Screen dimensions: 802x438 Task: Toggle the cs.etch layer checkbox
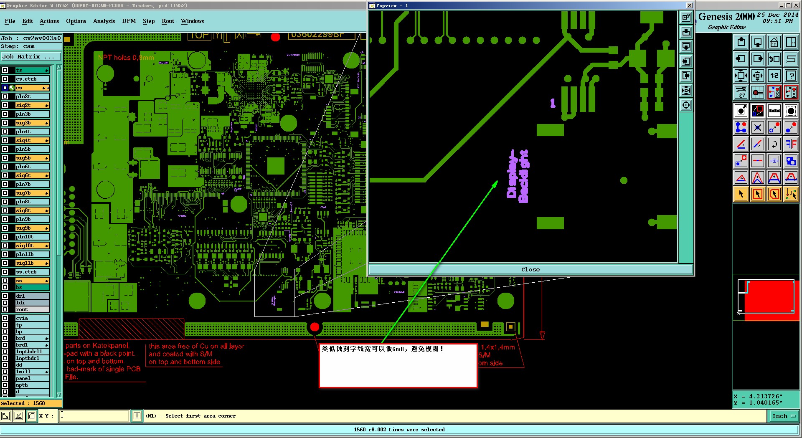point(5,79)
